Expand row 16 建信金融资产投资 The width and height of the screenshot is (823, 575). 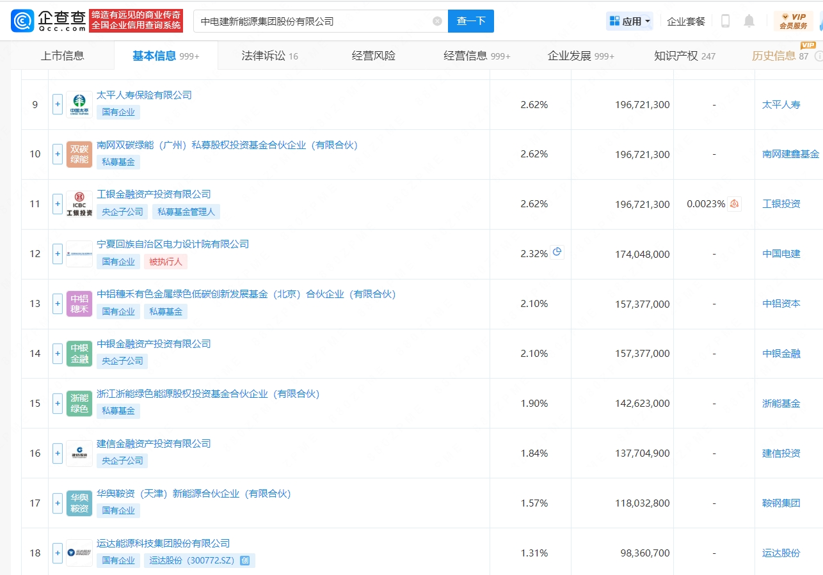pyautogui.click(x=58, y=453)
